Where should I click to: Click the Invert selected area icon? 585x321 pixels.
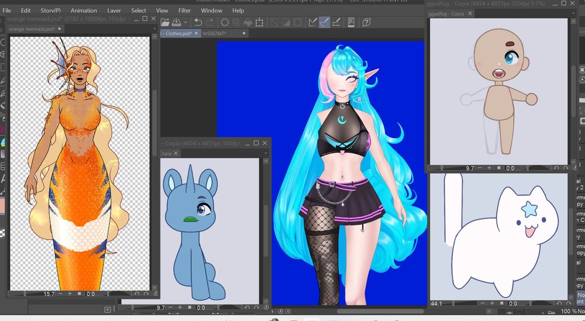[286, 22]
